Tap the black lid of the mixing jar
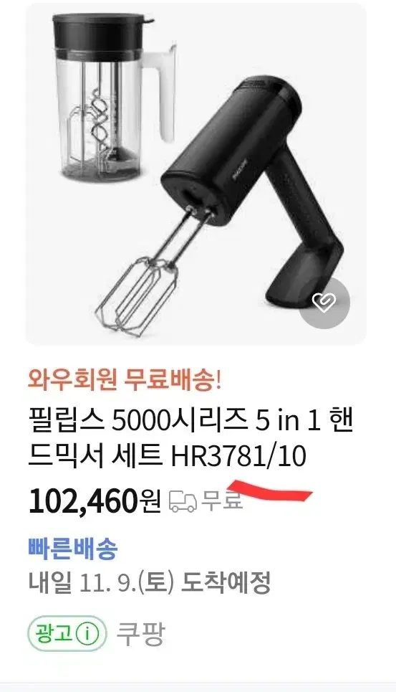The image size is (396, 692). (102, 37)
